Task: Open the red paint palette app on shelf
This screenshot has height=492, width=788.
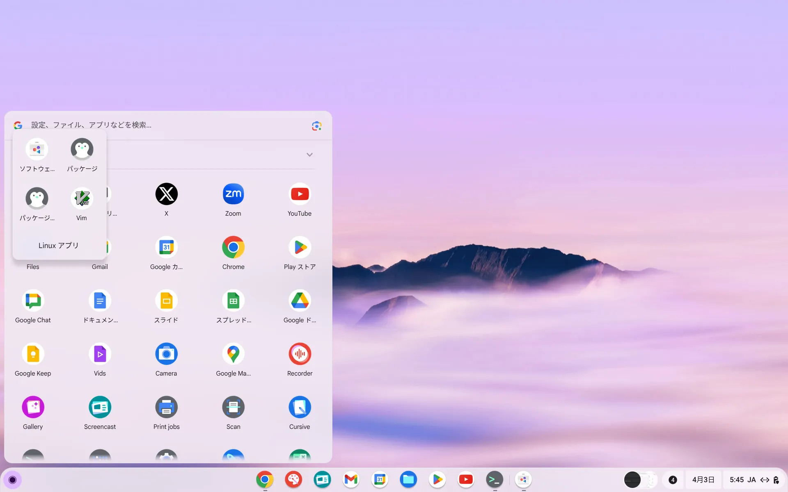Action: [x=293, y=479]
